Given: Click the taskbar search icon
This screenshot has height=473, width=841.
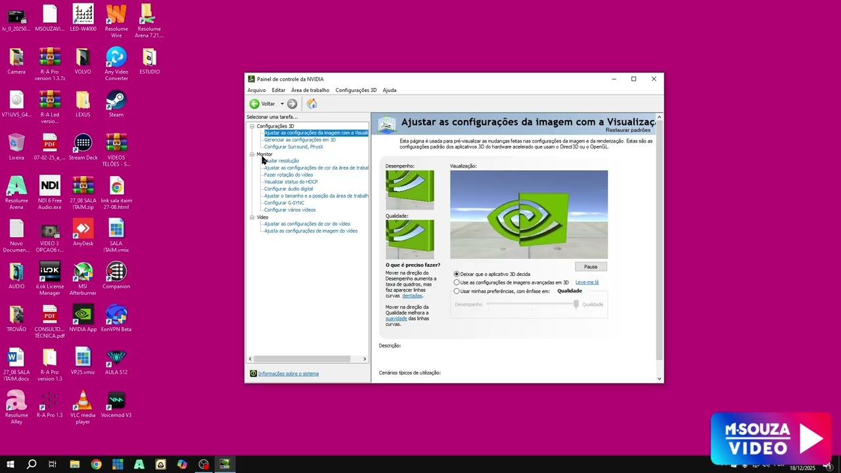Looking at the screenshot, I should 31,464.
